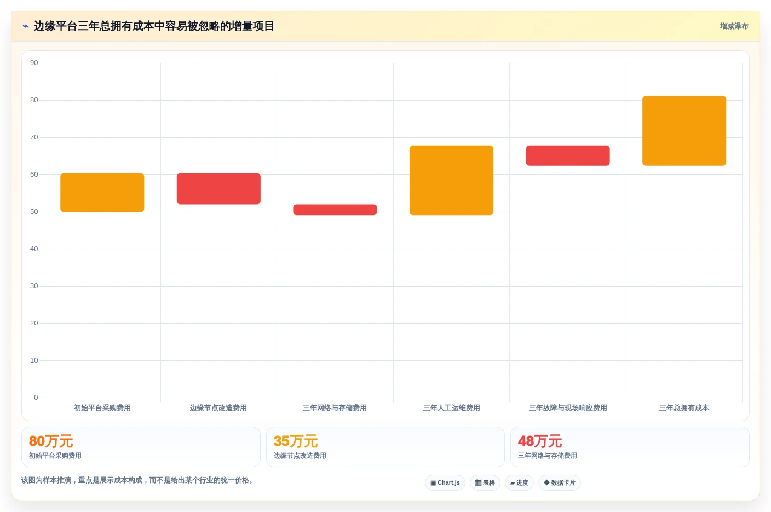Open the 35万元 边缘节点改造费用 card
This screenshot has height=512, width=771.
[x=385, y=447]
